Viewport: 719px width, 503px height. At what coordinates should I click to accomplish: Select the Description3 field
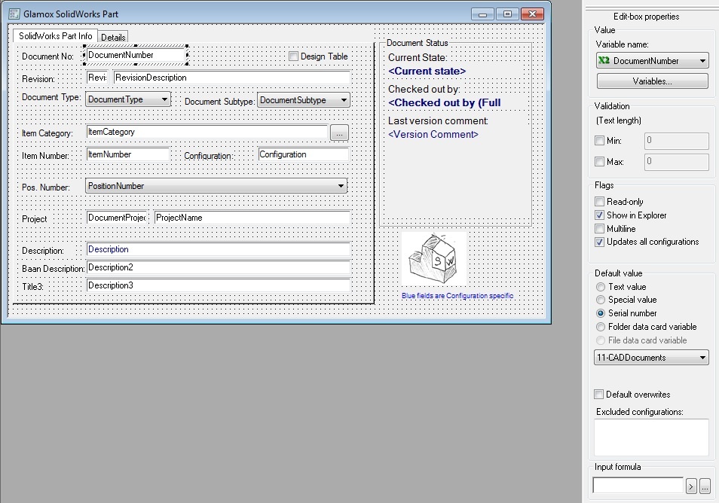coord(219,285)
